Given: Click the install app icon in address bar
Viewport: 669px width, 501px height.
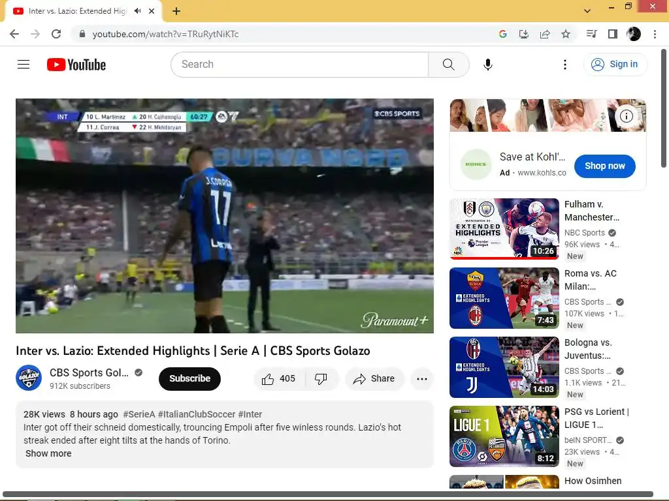Looking at the screenshot, I should 524,34.
